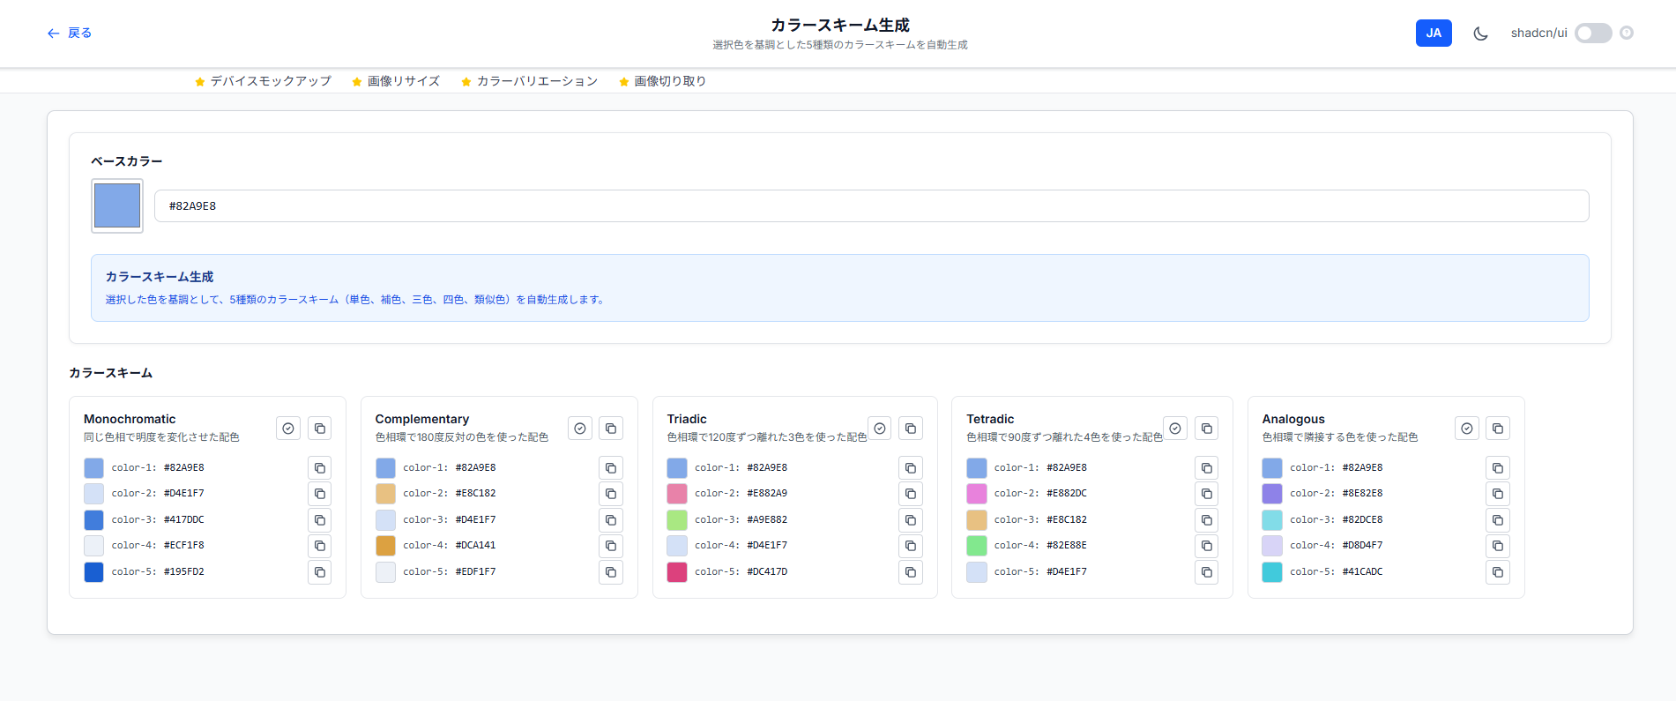The height and width of the screenshot is (701, 1676).
Task: Apply the Triadic scheme check icon
Action: (880, 429)
